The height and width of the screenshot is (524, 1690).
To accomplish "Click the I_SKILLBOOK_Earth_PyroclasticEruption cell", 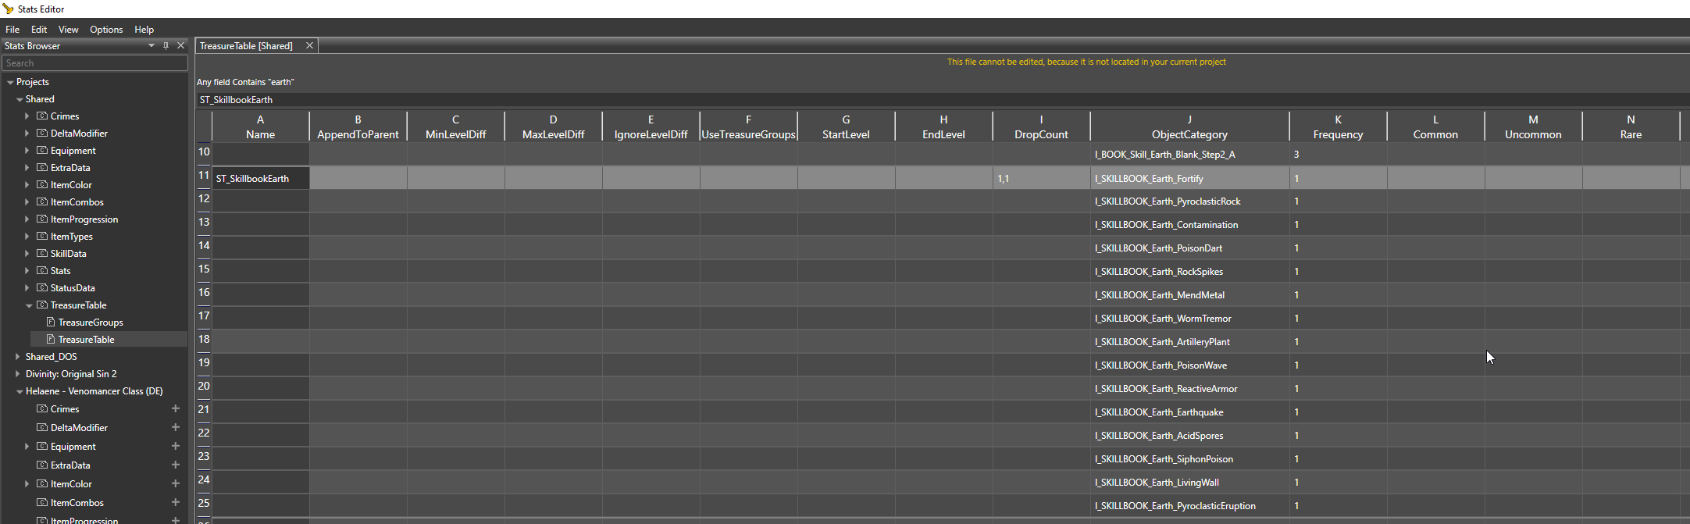I will tap(1189, 506).
